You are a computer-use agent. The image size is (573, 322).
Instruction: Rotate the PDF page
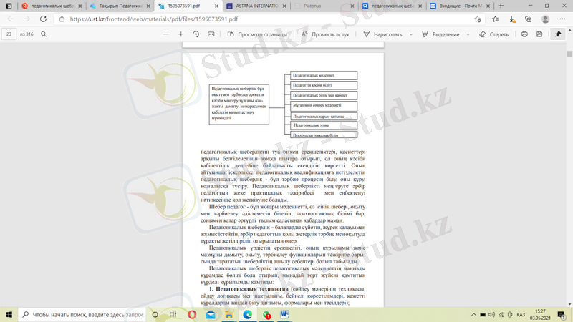(196, 34)
